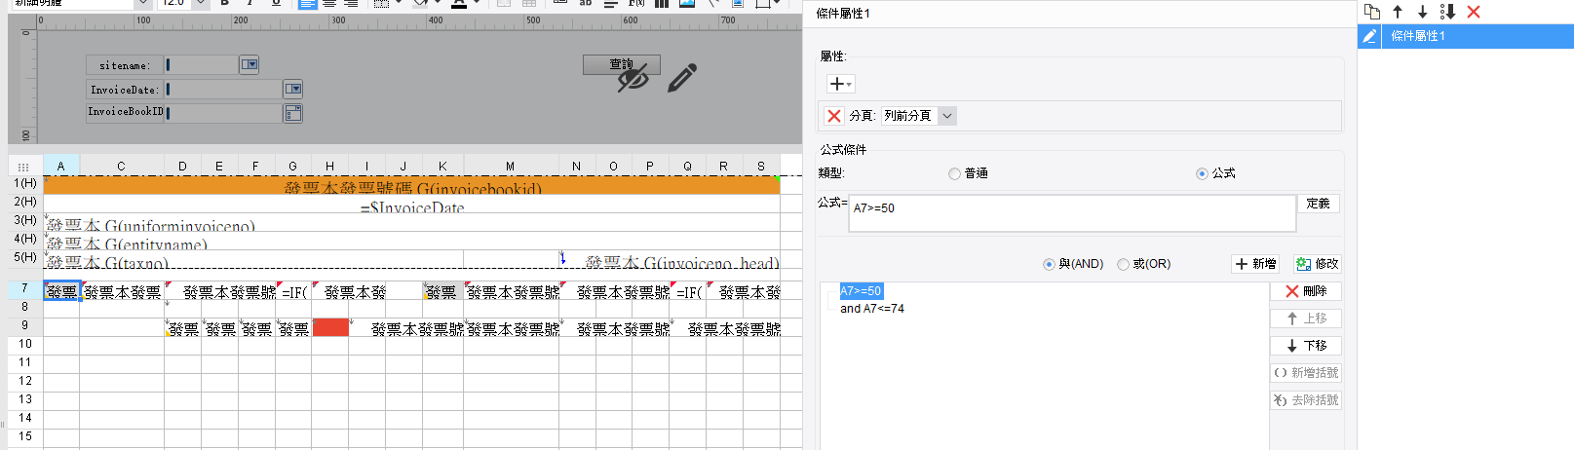The image size is (1574, 450).
Task: Move the condition up using the arrow icon
Action: pos(1398,12)
